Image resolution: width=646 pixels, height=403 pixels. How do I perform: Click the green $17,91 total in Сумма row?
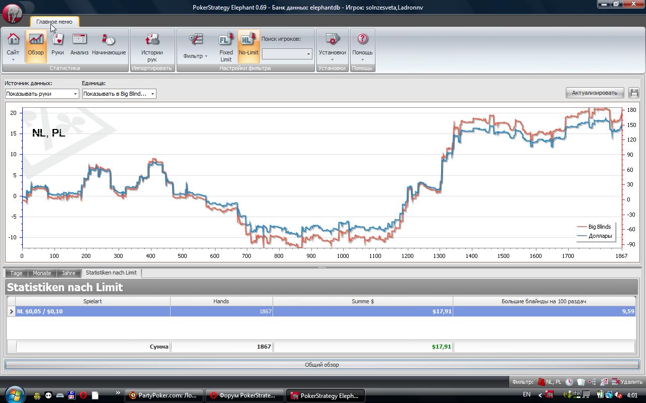click(442, 347)
